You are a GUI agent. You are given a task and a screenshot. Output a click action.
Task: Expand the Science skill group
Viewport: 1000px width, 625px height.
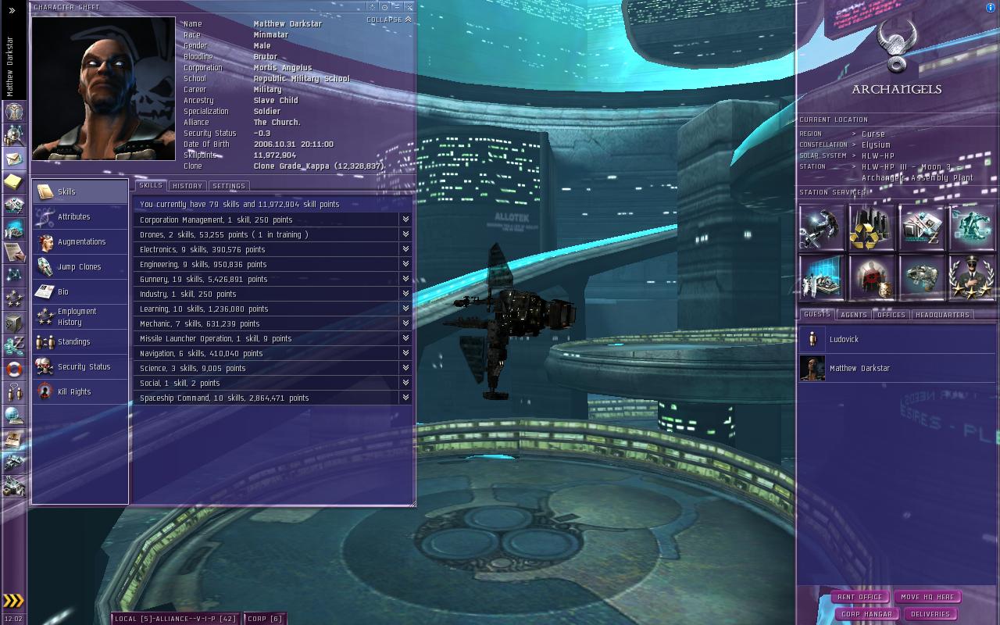pos(405,368)
